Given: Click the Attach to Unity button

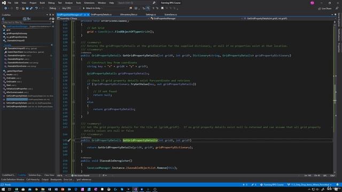Looking at the screenshot, I should [x=92, y=9].
